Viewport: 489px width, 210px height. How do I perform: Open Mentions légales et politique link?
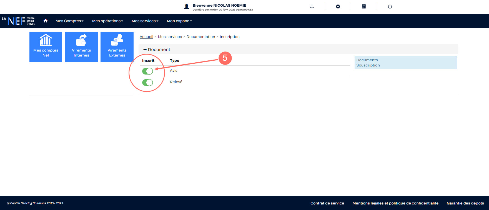click(x=395, y=203)
